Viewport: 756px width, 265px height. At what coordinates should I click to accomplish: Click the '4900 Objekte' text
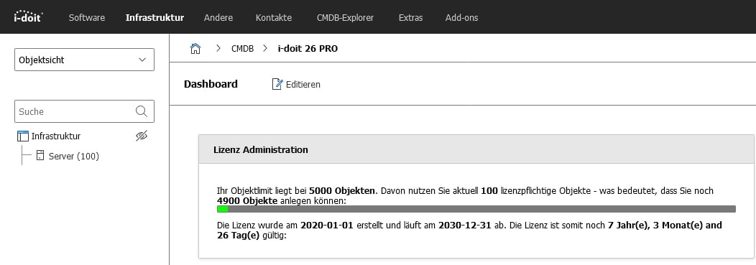[247, 200]
